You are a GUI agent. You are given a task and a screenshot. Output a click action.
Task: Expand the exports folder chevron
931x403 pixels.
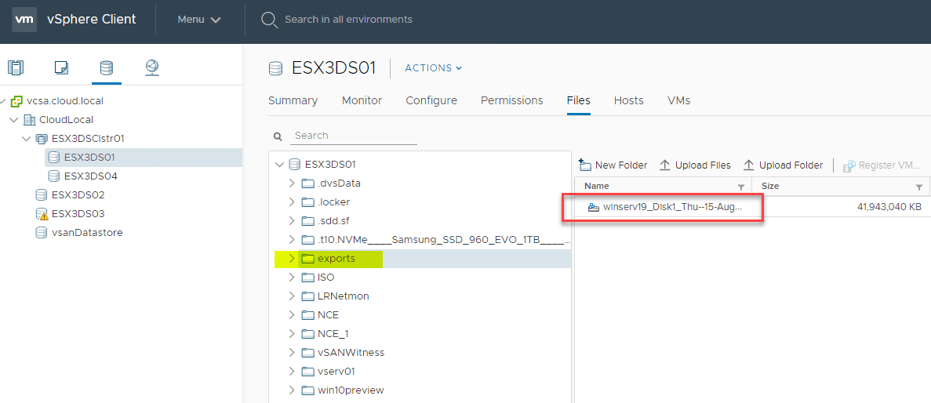(x=292, y=258)
